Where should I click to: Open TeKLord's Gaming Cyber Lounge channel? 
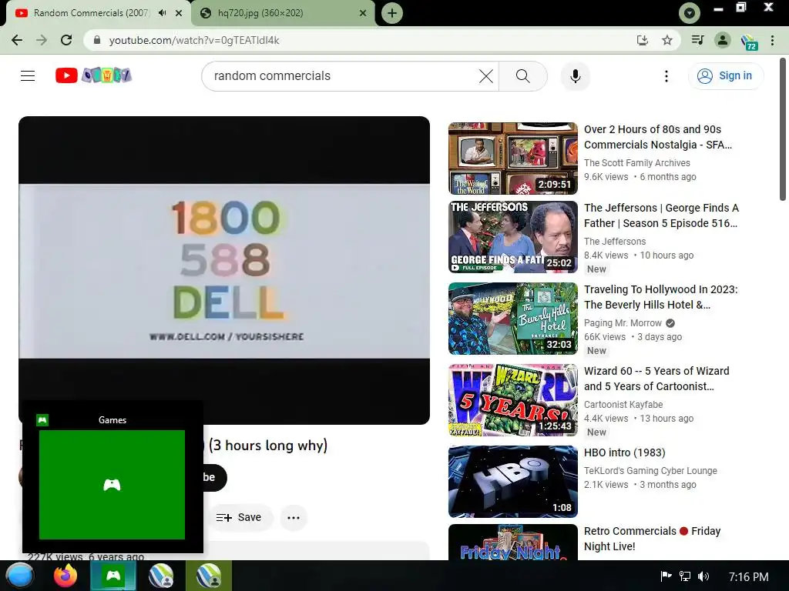pos(650,470)
